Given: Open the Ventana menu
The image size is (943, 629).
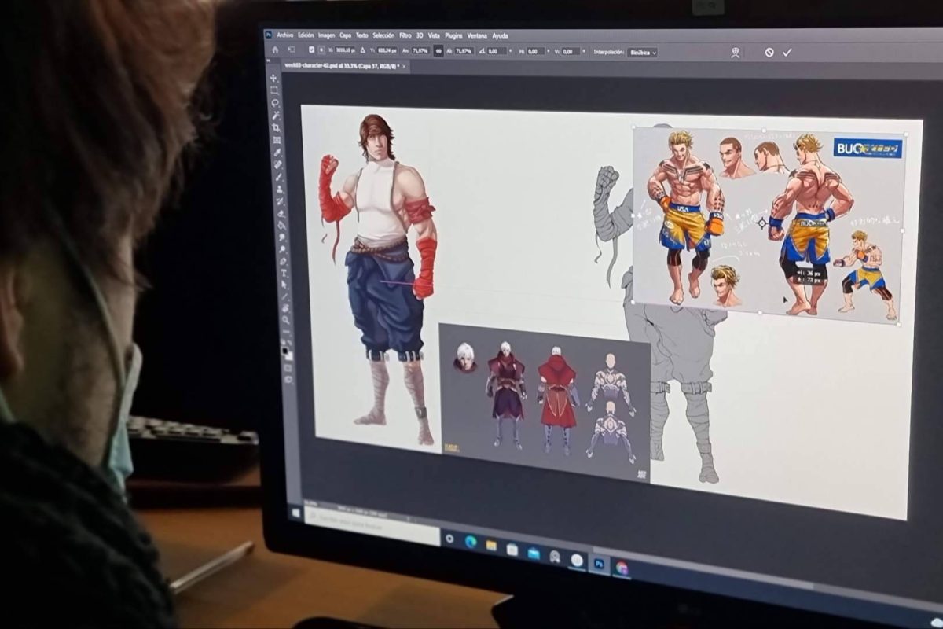Looking at the screenshot, I should 477,35.
